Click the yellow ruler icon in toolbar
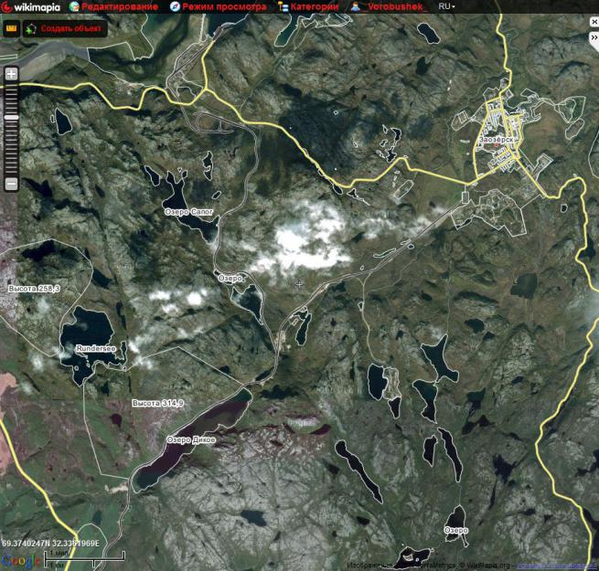Viewport: 599px width, 571px height. [x=12, y=28]
